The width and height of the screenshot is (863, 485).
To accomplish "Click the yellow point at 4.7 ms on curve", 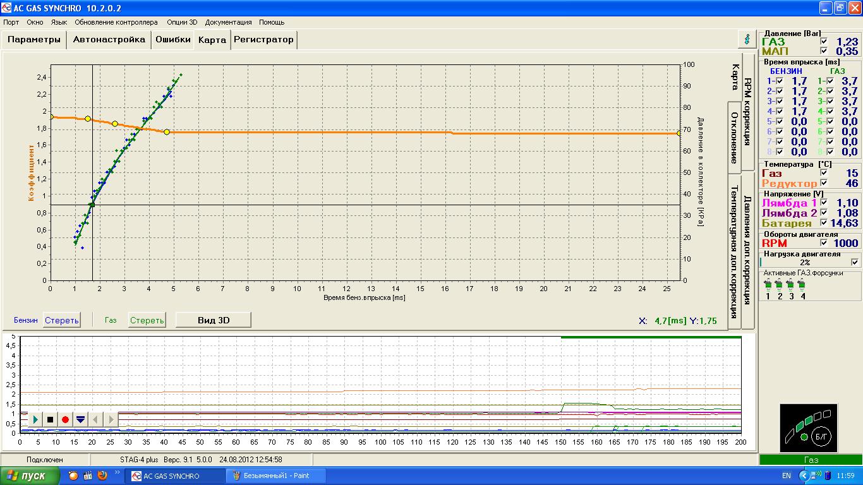I will [x=167, y=132].
